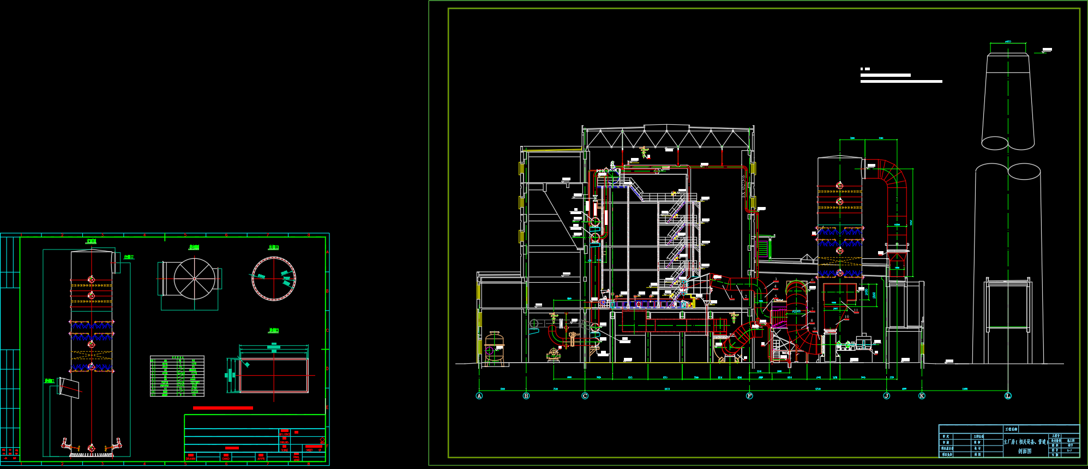Click grid axis bubble K
The image size is (1088, 469).
click(922, 396)
